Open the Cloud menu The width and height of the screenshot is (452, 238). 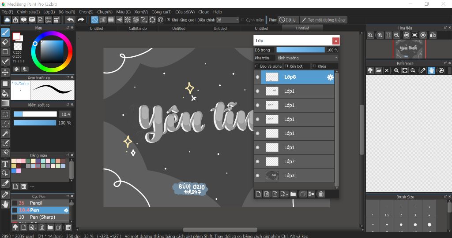tap(204, 12)
